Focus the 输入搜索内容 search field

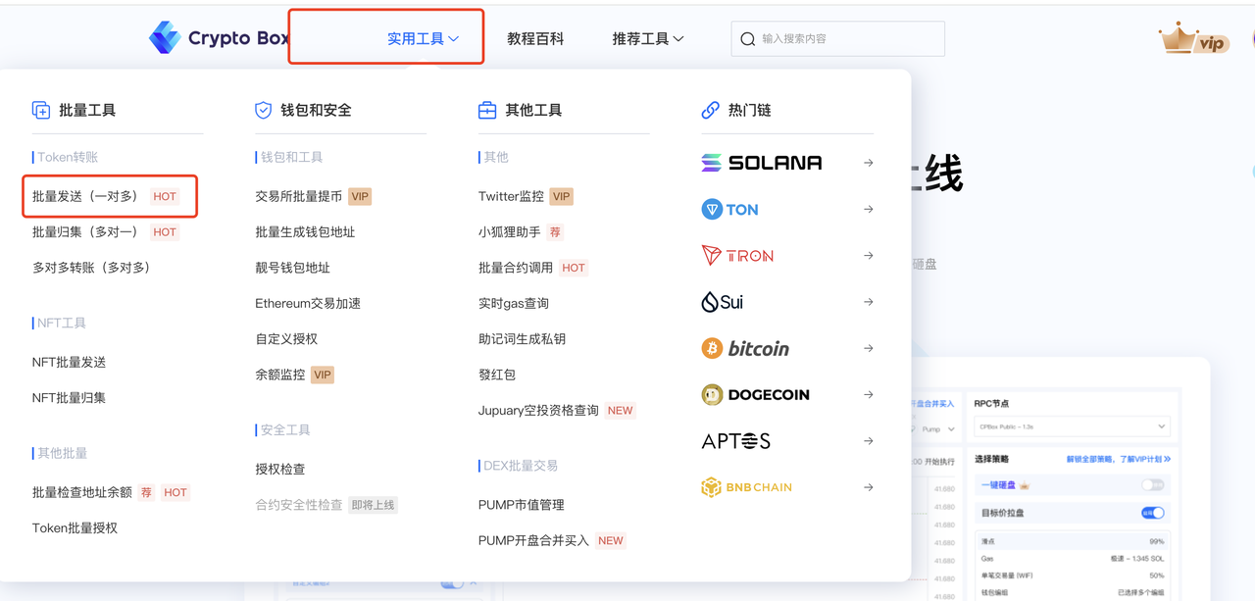click(x=838, y=39)
